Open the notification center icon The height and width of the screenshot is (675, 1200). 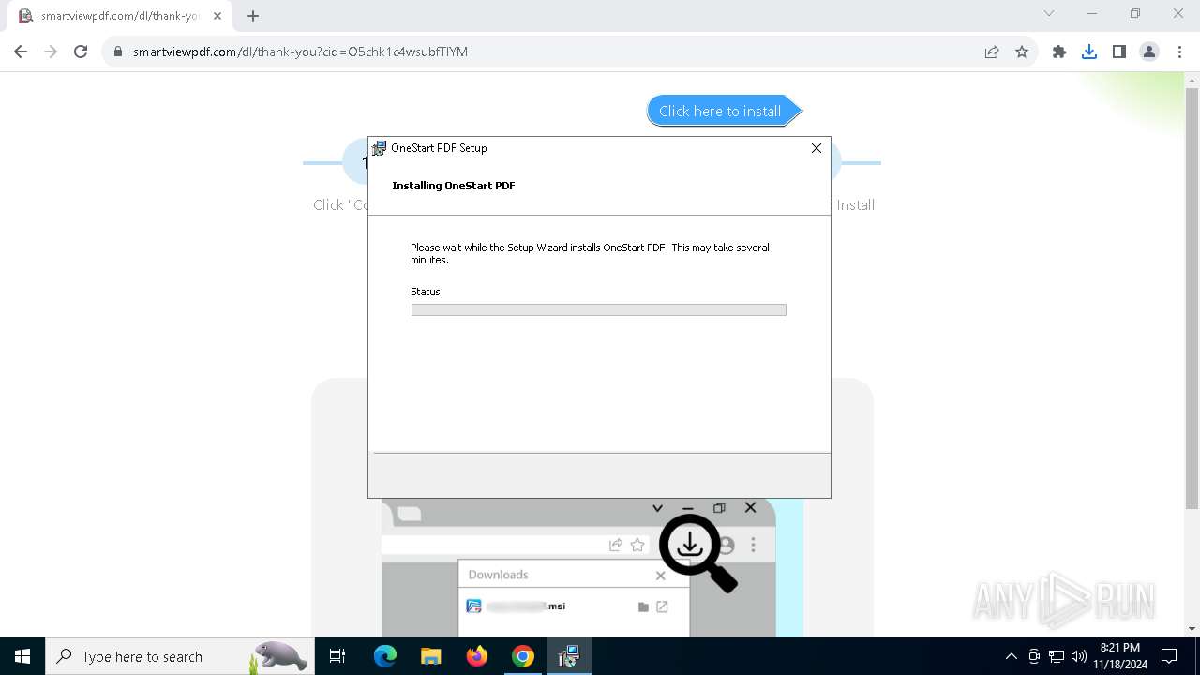point(1169,656)
